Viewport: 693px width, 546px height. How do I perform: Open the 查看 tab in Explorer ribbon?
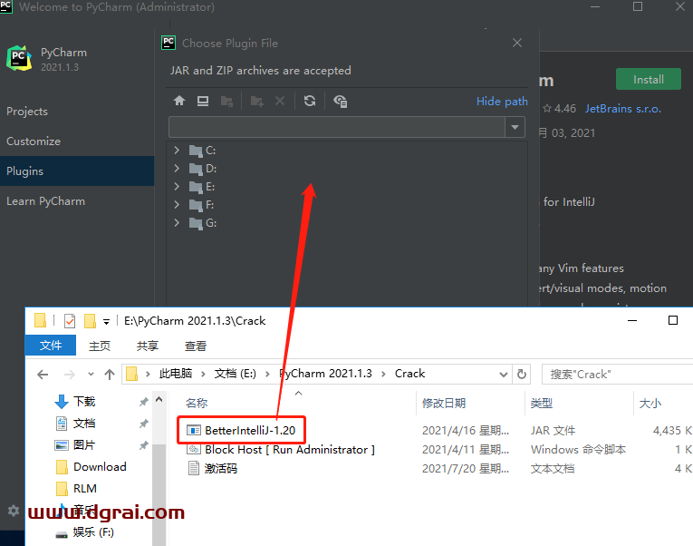196,346
